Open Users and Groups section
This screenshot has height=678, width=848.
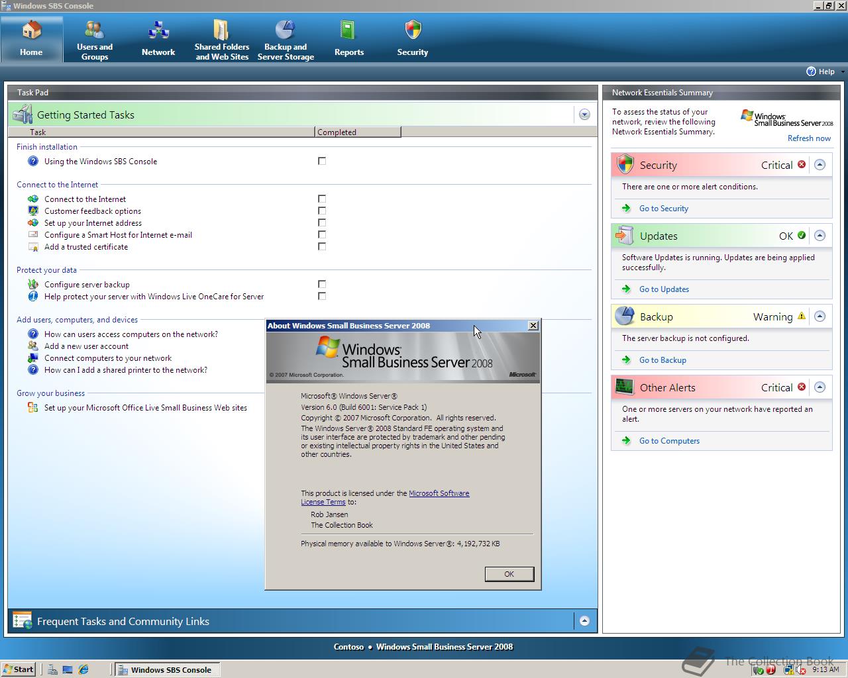click(95, 40)
